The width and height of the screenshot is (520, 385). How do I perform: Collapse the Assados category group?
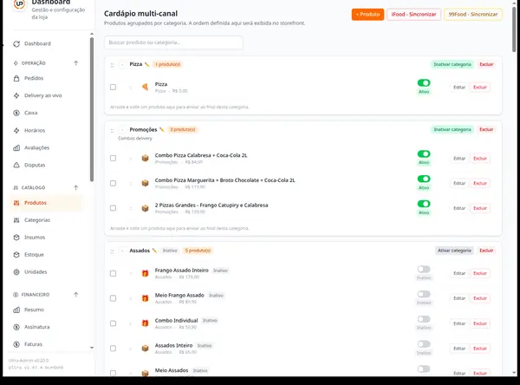tap(122, 251)
